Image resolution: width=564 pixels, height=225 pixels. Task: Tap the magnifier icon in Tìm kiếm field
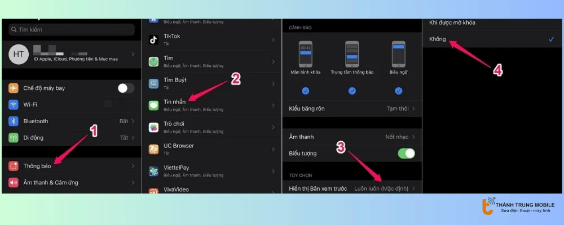point(14,29)
